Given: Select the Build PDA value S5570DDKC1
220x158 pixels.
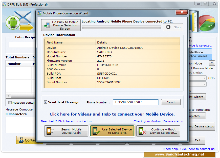Looking at the screenshot, I should pyautogui.click(x=107, y=74).
